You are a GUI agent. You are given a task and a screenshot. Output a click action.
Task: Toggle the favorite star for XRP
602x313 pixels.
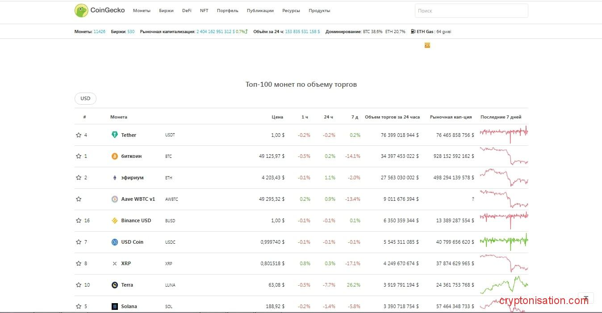(79, 264)
